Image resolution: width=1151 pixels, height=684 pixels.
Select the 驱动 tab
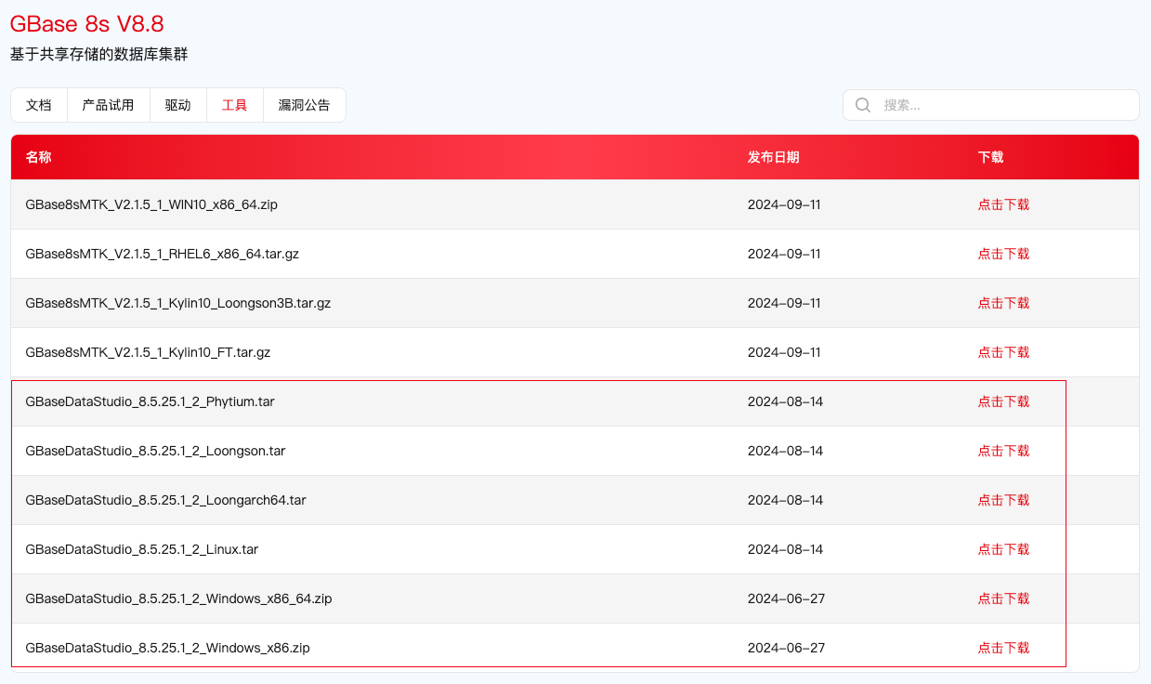178,105
